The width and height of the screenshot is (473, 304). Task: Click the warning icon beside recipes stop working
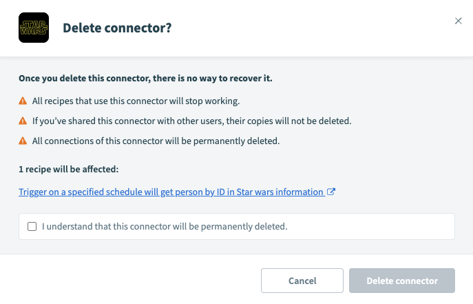23,101
